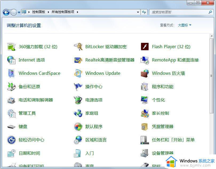Open the 操作中心 flag icon
Image resolution: width=216 pixels, height=169 pixels.
pos(78,87)
